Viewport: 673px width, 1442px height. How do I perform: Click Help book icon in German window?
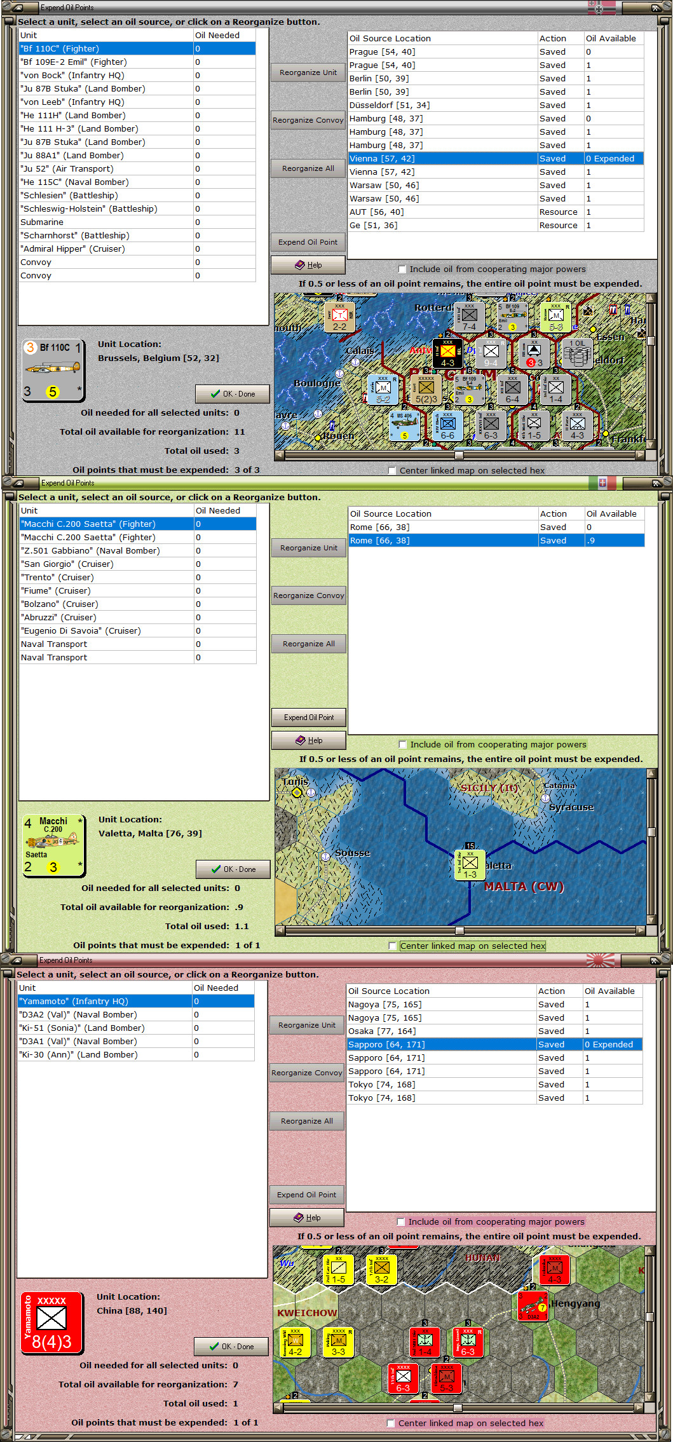tap(299, 265)
